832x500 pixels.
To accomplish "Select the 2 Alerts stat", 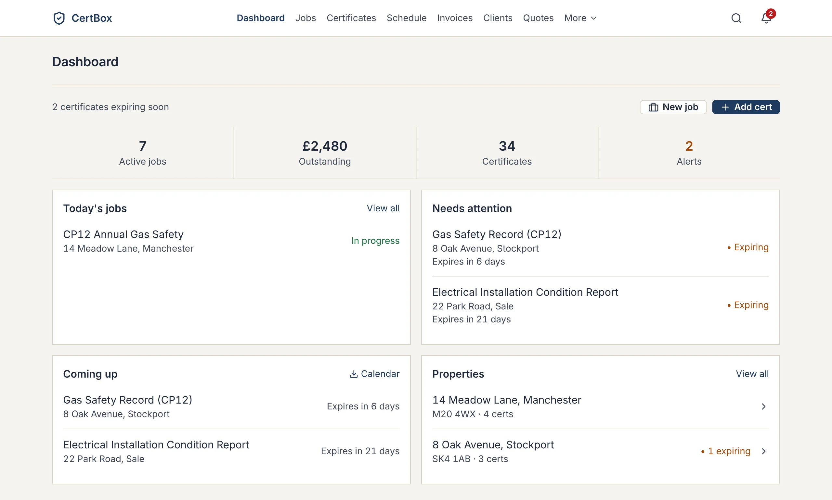I will (689, 153).
